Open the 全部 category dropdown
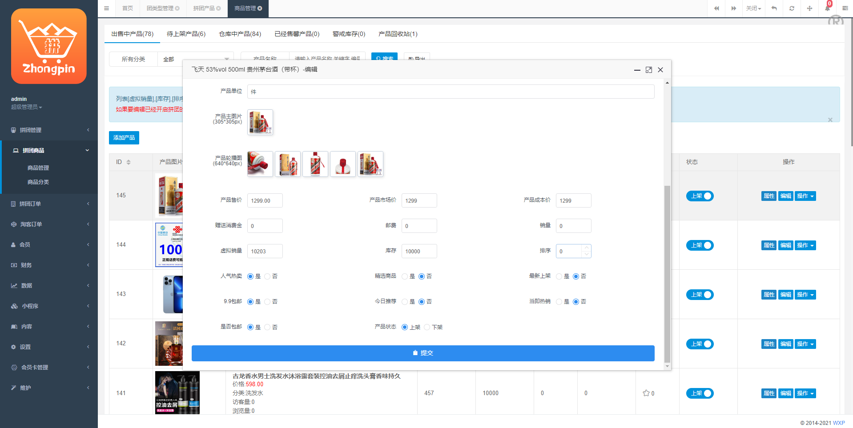 pos(196,59)
